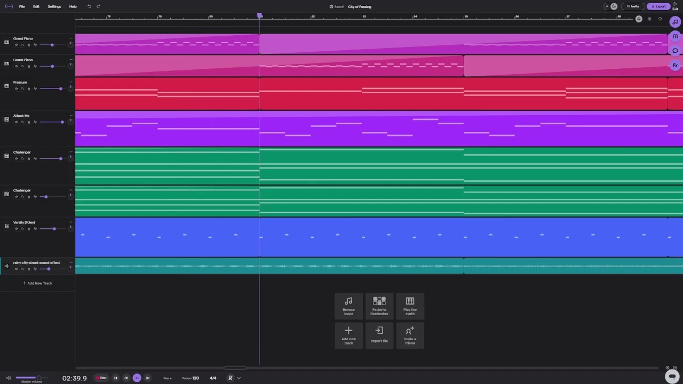Open the Key selector in transport bar
Image resolution: width=683 pixels, height=384 pixels.
(167, 378)
